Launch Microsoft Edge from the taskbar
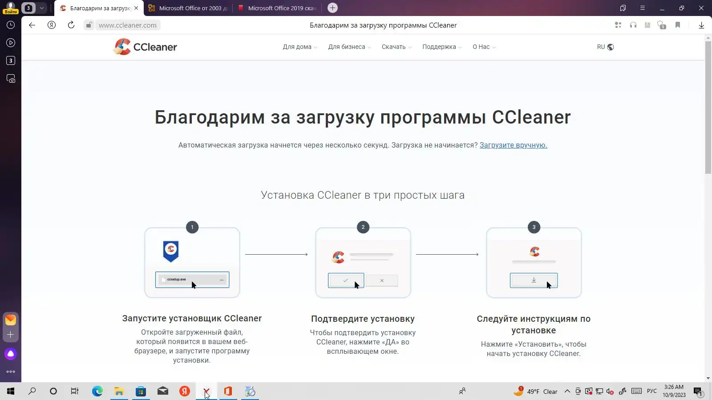The height and width of the screenshot is (400, 712). 97,391
